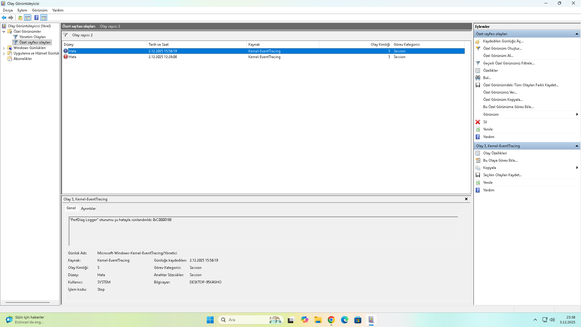This screenshot has height=327, width=581.
Task: Select the Hata event at 12:28:04
Action: [163, 57]
